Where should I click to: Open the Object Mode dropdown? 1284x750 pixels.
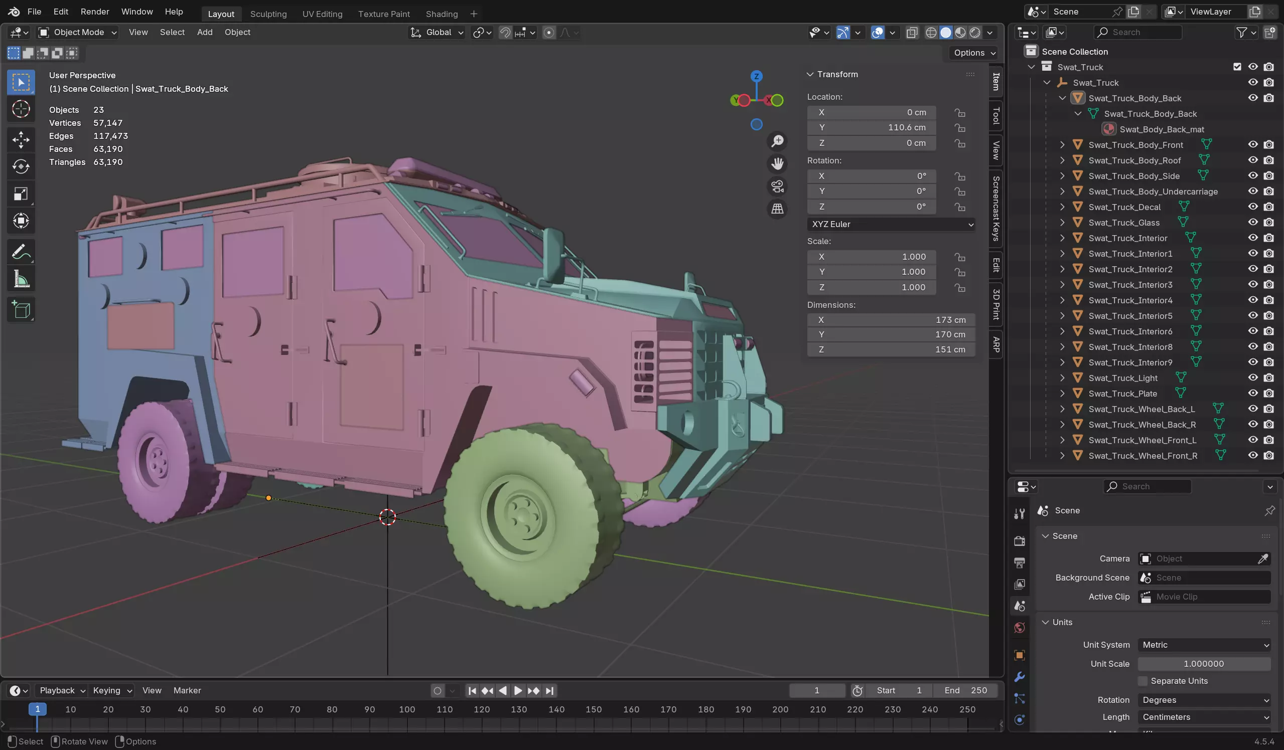click(x=78, y=33)
